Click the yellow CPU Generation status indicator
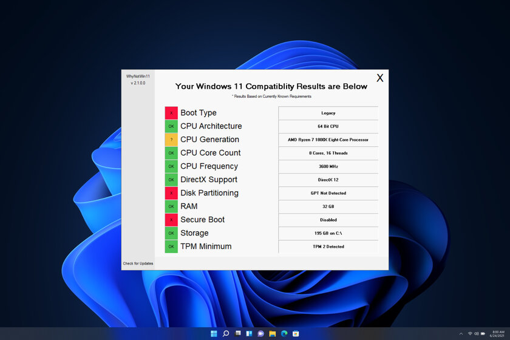The image size is (510, 340). pyautogui.click(x=171, y=139)
